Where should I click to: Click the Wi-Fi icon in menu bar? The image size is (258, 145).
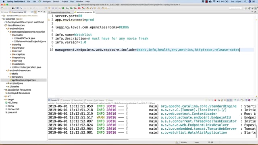coord(214,2)
